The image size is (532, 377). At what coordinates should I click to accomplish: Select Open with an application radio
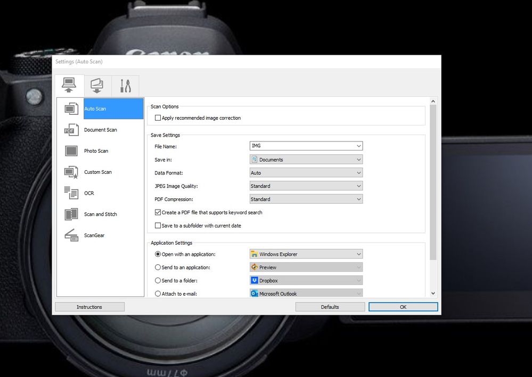point(158,254)
